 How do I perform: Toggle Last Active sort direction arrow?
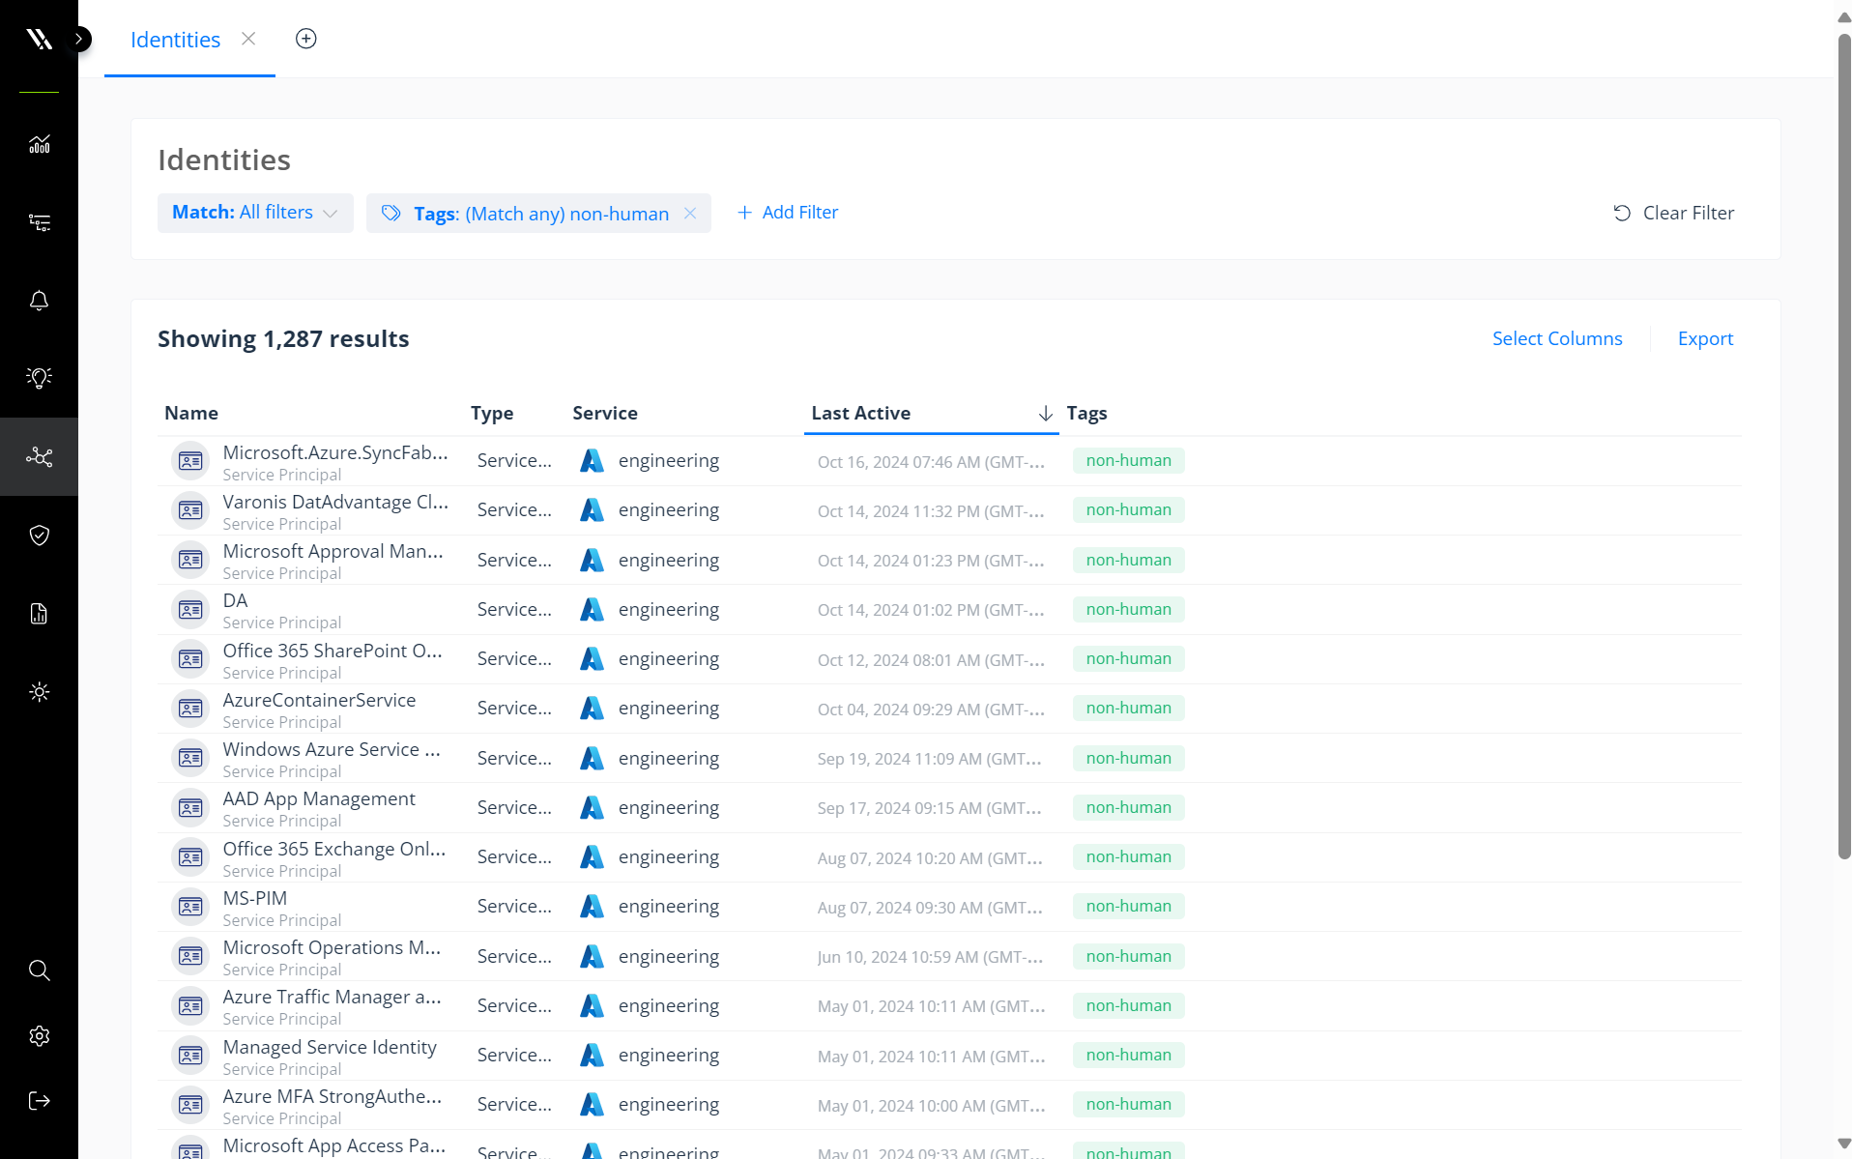[x=1045, y=413]
